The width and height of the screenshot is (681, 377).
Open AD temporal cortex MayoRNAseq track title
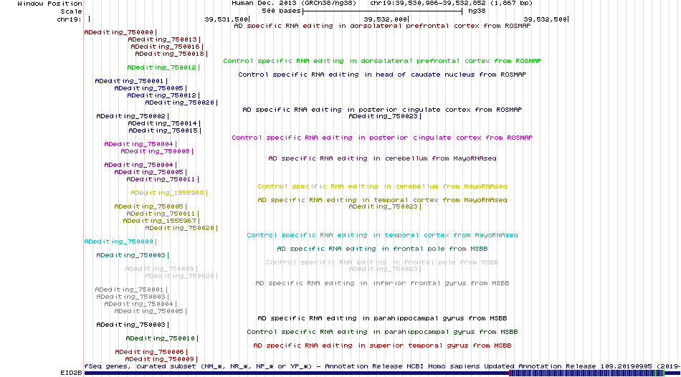pos(382,200)
